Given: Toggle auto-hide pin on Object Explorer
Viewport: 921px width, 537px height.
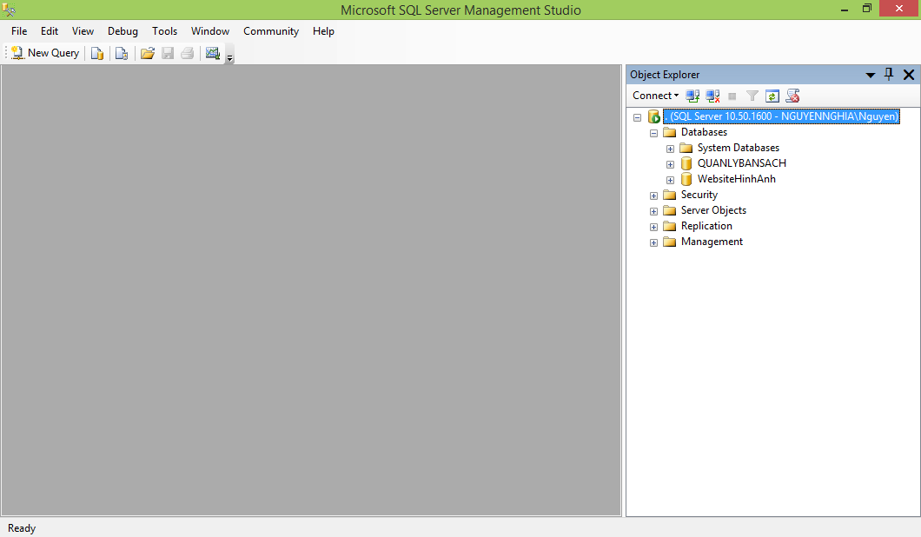Looking at the screenshot, I should pyautogui.click(x=889, y=74).
